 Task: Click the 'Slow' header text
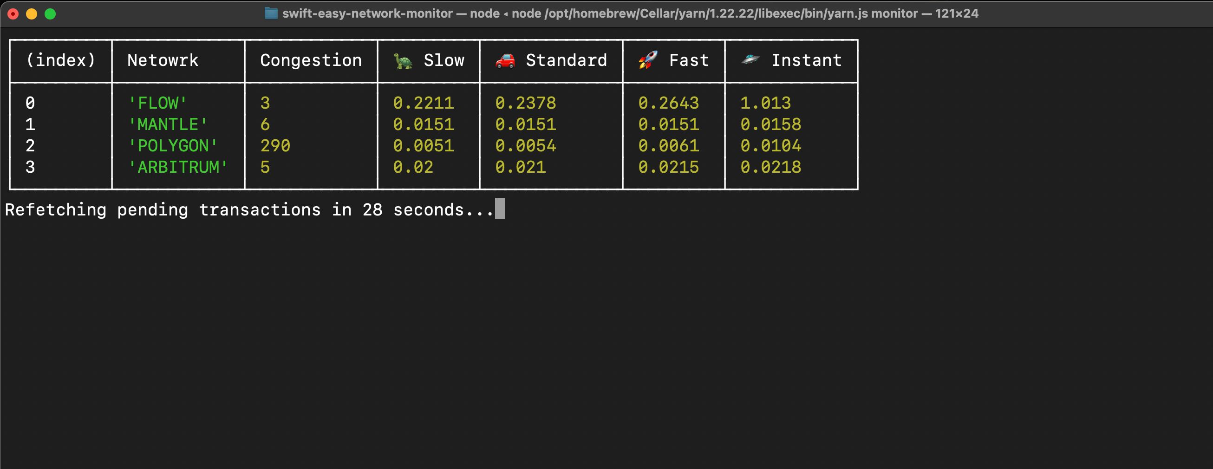coord(444,60)
